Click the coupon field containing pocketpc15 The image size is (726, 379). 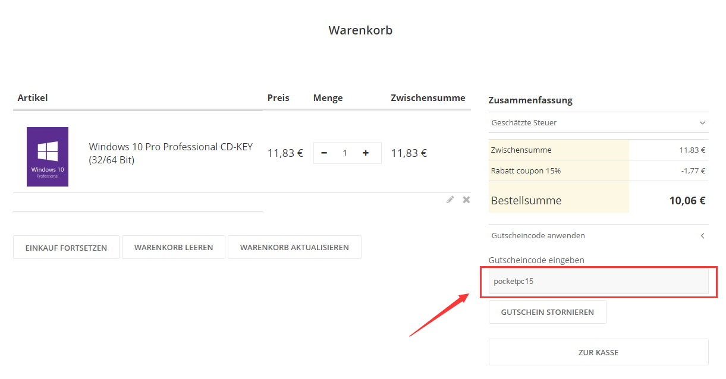[x=598, y=282]
